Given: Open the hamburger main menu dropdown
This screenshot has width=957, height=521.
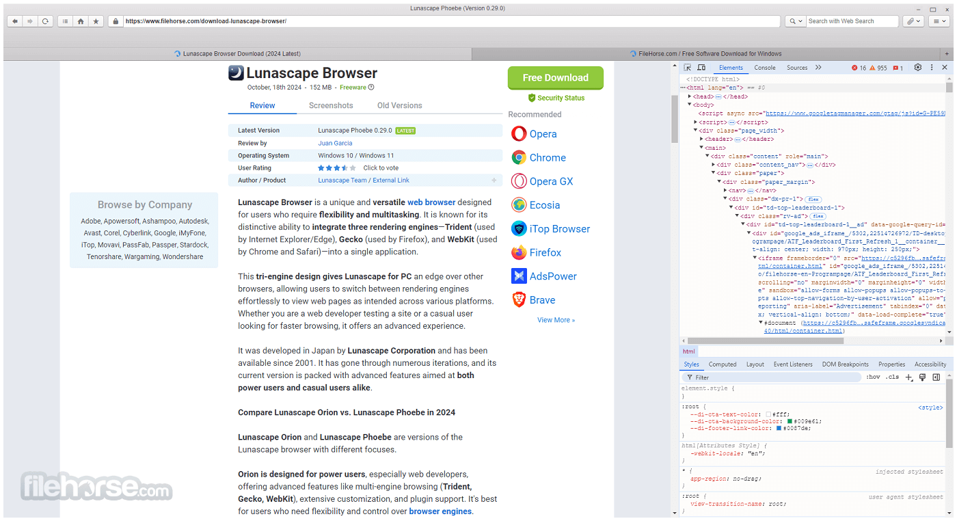Looking at the screenshot, I should tap(939, 21).
